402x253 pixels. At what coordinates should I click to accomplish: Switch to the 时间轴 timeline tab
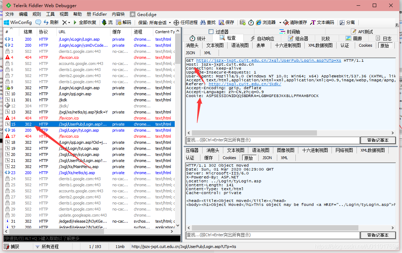tap(290, 31)
